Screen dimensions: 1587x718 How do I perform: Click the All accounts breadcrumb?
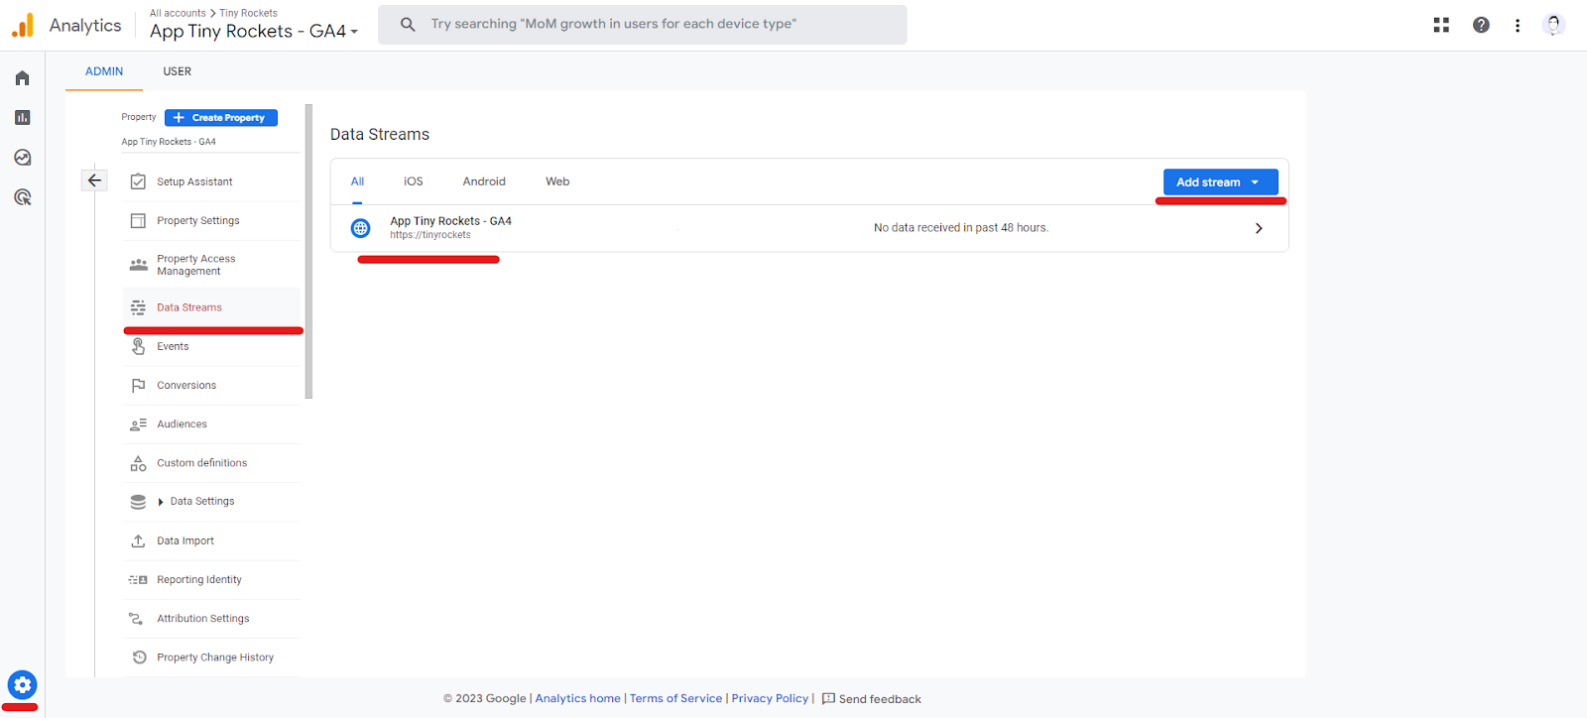(178, 13)
